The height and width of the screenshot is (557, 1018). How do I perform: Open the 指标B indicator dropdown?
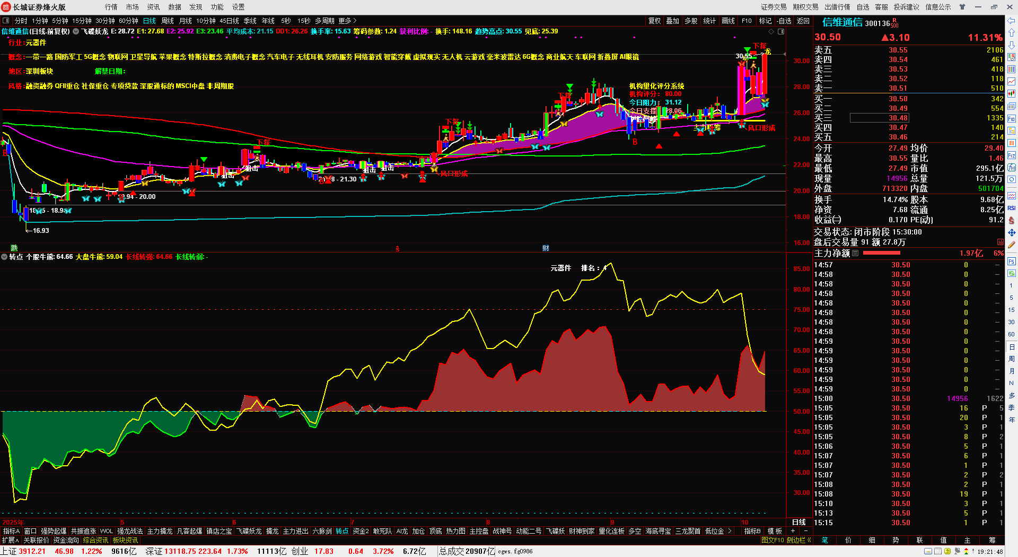tap(752, 531)
